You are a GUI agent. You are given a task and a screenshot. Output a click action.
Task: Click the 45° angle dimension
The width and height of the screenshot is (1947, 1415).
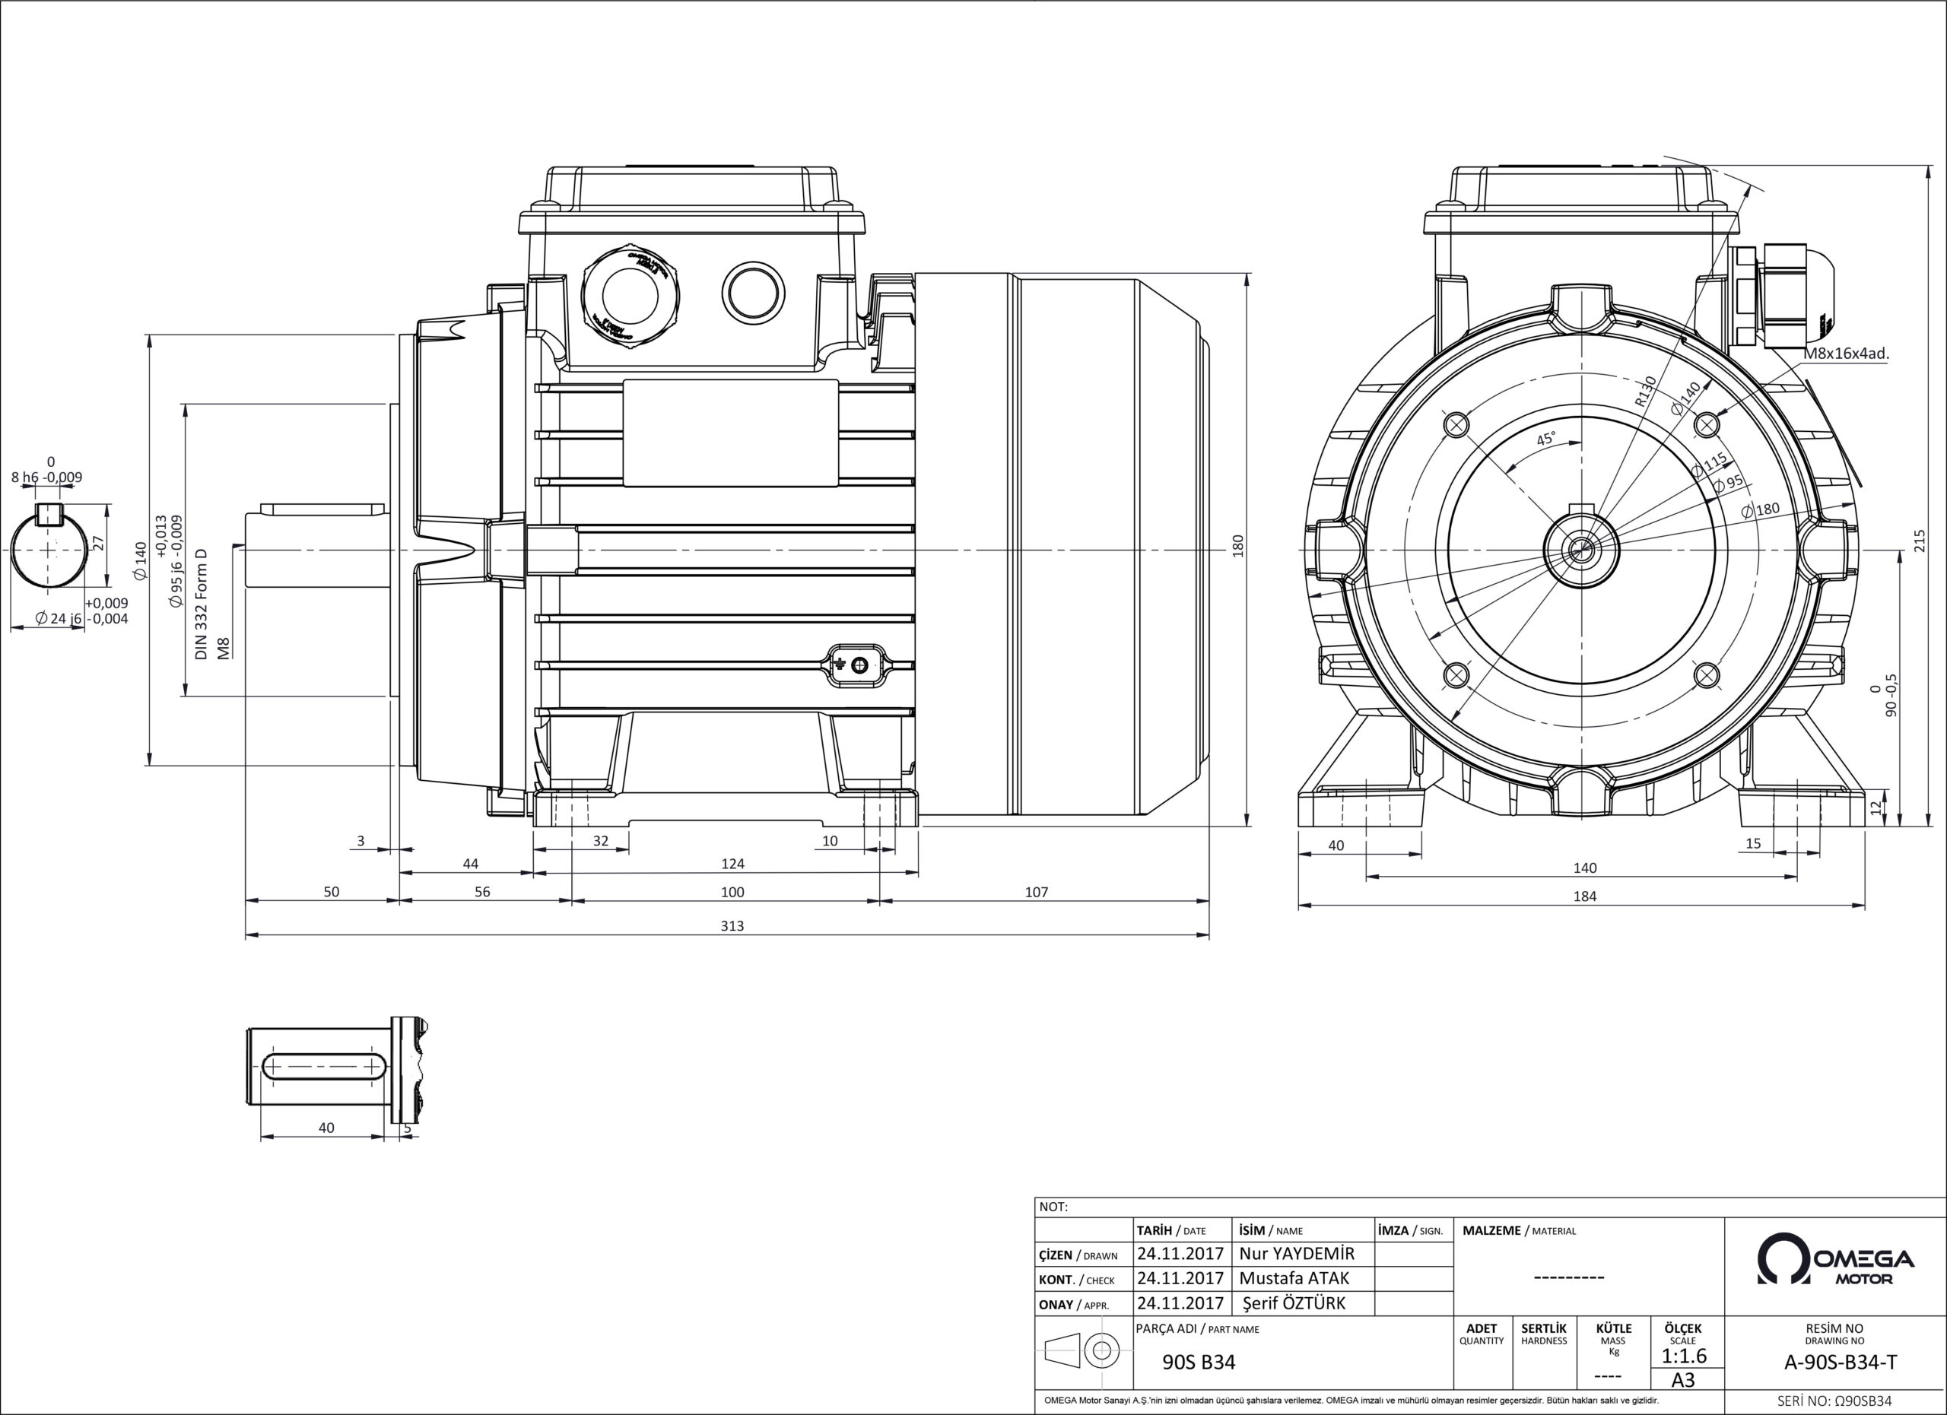[x=1545, y=439]
